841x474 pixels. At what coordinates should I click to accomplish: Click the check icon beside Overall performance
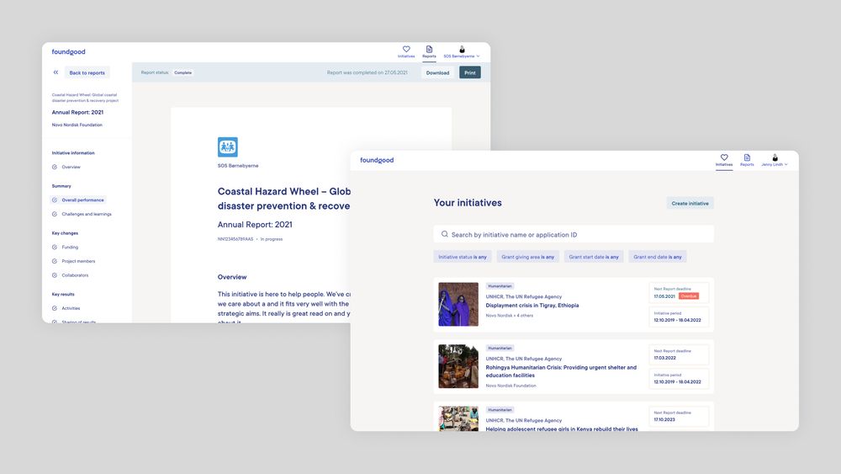click(x=55, y=200)
